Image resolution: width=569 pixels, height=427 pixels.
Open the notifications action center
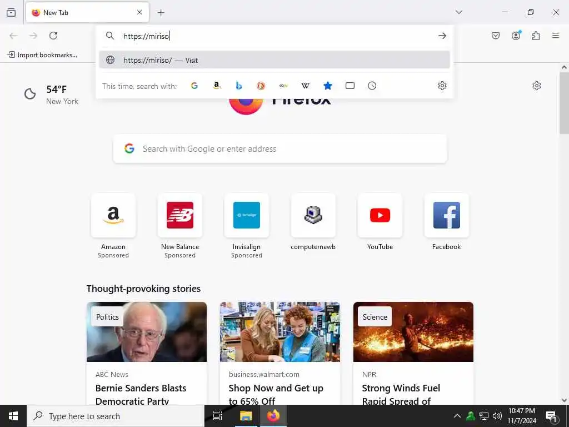(x=552, y=416)
